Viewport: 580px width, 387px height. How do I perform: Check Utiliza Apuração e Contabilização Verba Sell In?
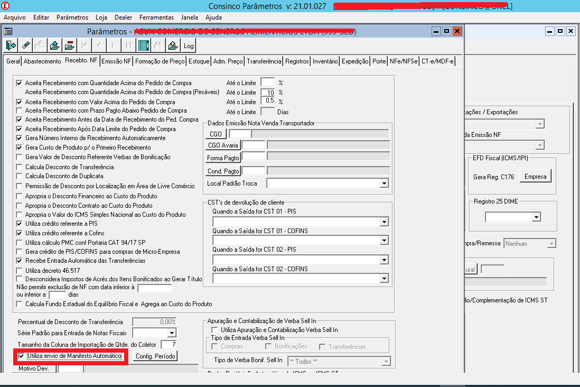[214, 330]
